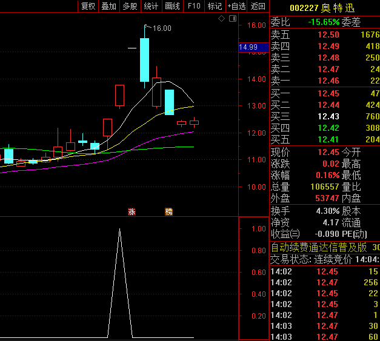Click the diamond icon at chart top-right

[x=222, y=19]
